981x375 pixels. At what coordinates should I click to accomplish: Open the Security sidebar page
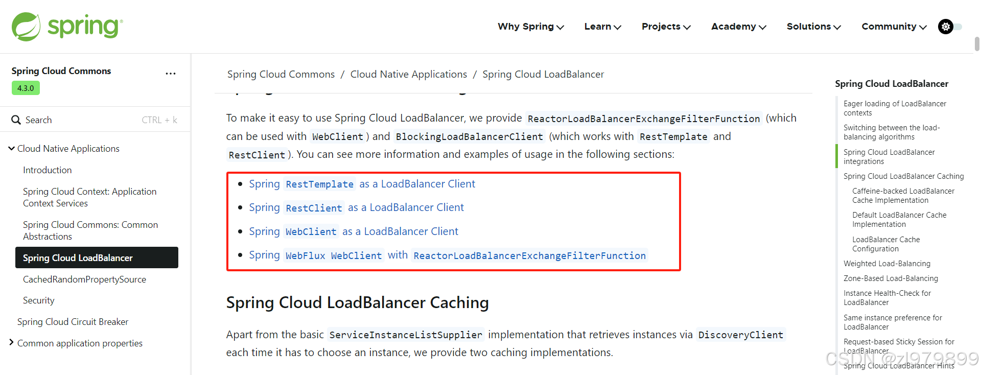coord(38,300)
